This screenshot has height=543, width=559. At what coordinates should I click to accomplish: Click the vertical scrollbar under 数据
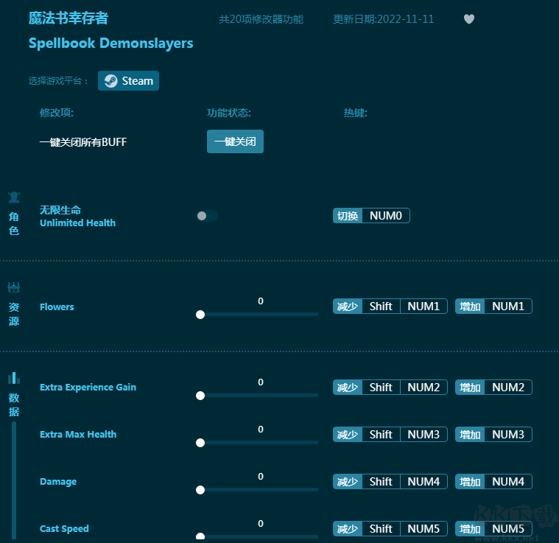13,479
